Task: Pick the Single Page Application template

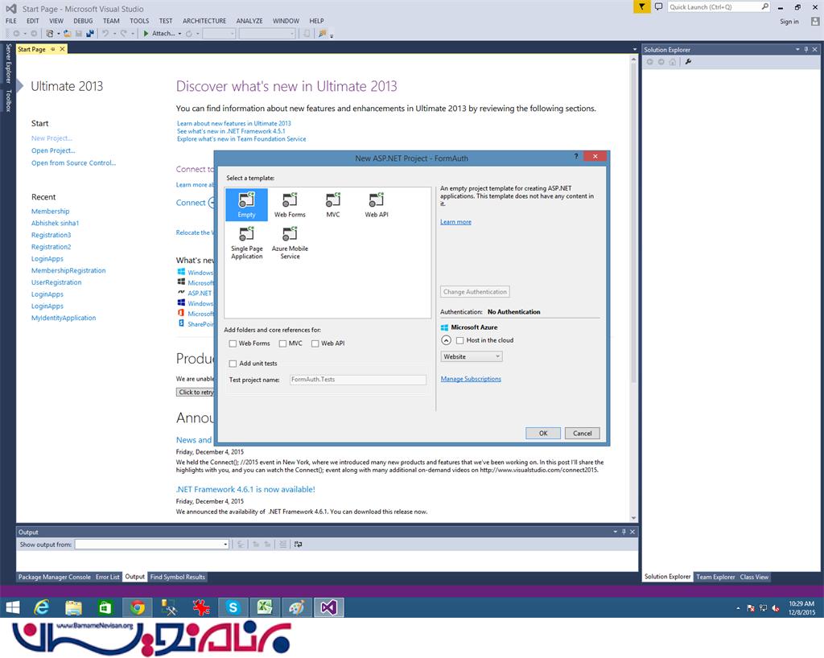Action: pos(246,243)
